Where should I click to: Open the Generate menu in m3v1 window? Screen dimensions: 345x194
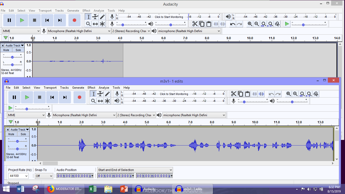pos(78,88)
